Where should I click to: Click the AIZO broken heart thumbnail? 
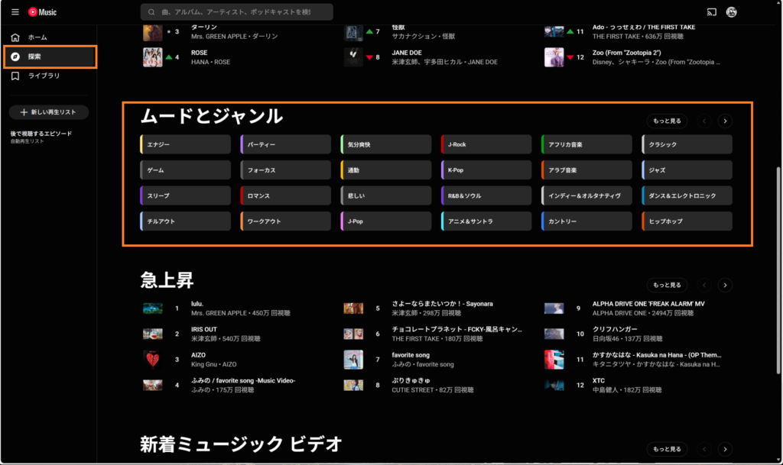coord(153,360)
